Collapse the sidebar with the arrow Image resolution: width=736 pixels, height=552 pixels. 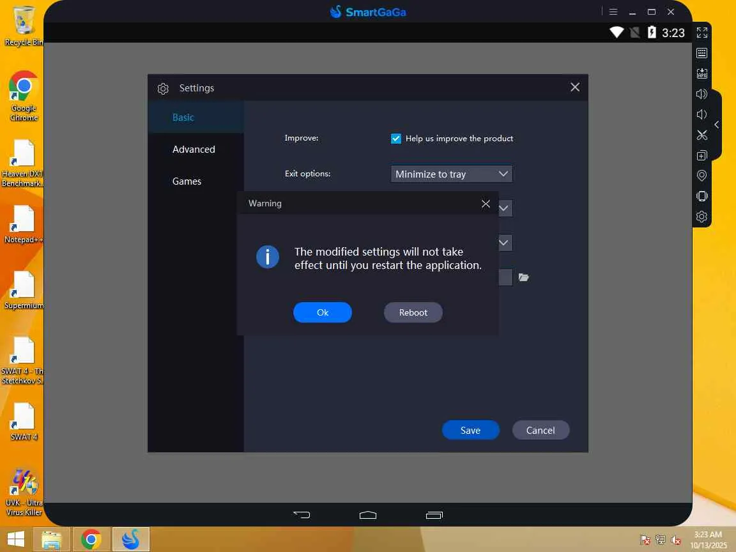pyautogui.click(x=717, y=125)
